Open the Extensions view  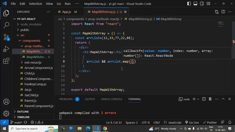pyautogui.click(x=6, y=61)
